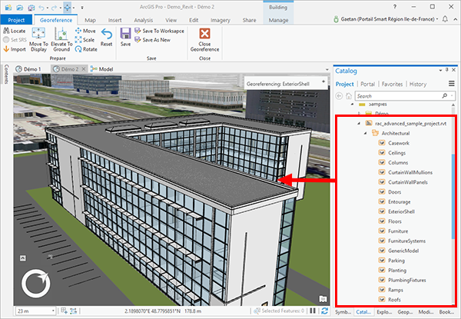
Task: Open Catalog pane menu dropdown arrow
Action: pos(440,70)
